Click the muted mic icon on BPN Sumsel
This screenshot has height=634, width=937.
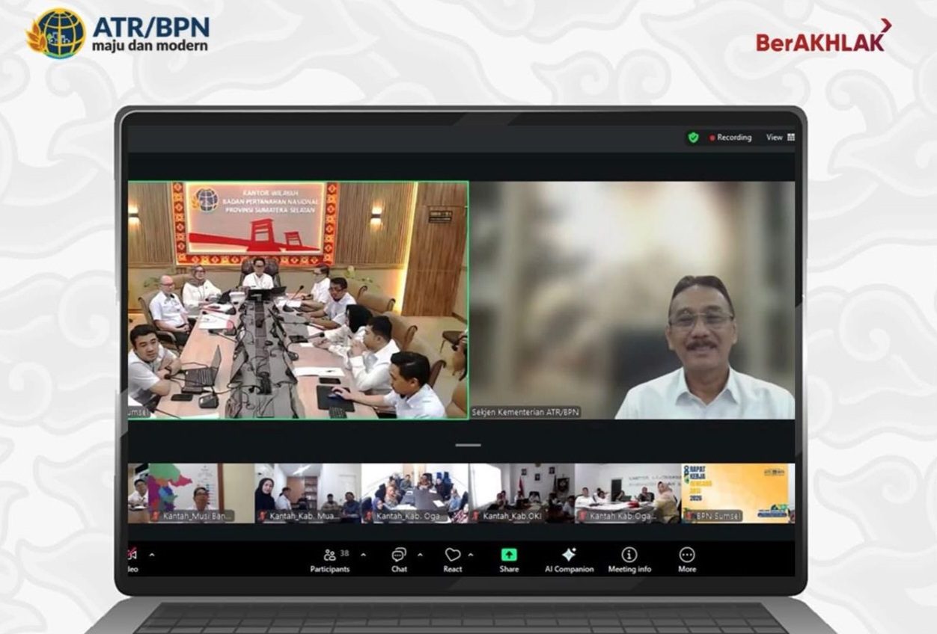pos(689,516)
